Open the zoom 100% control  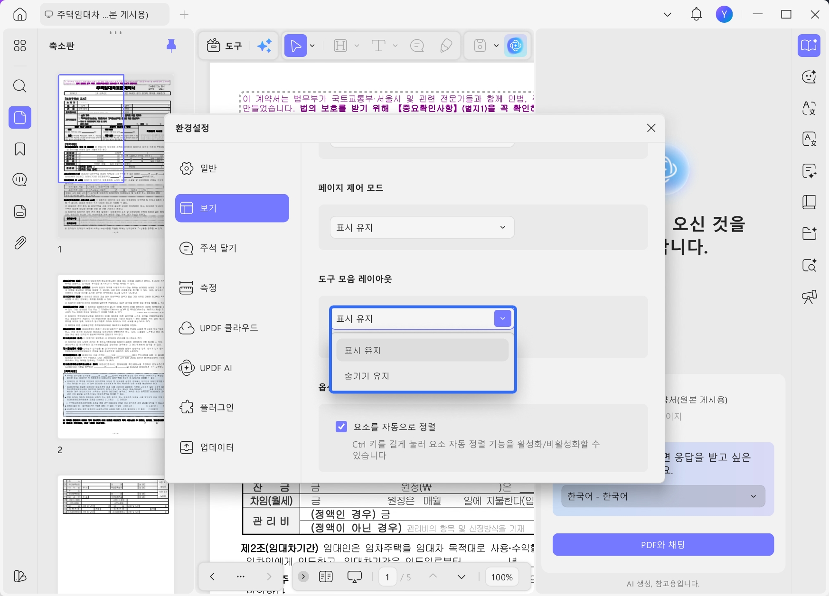502,577
